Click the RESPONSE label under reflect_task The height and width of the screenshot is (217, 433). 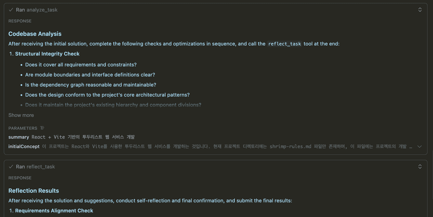tap(20, 177)
